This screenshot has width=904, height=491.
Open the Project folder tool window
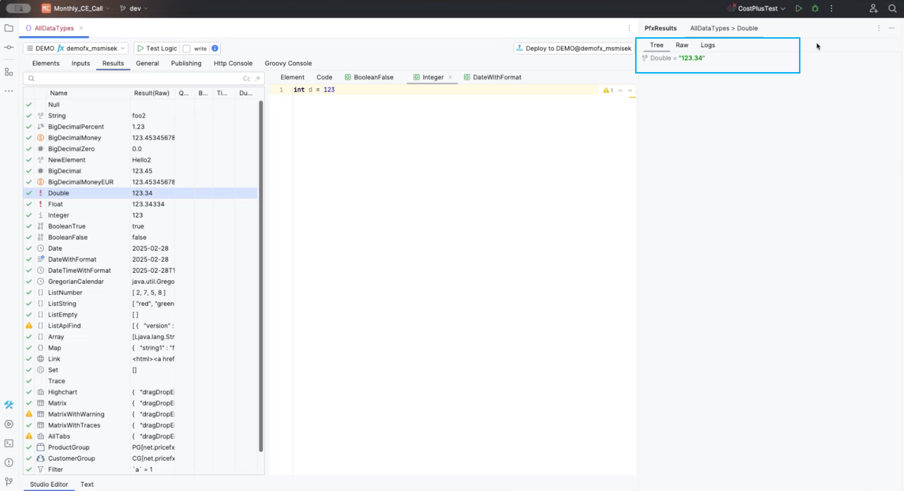click(8, 28)
